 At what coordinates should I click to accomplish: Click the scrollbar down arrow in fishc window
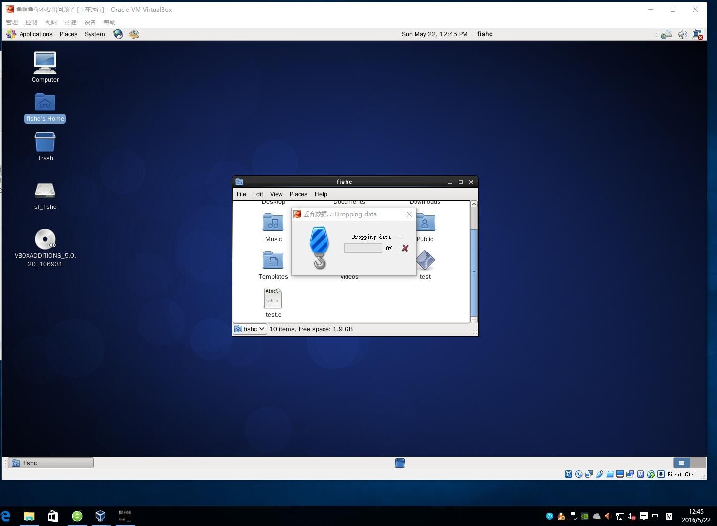click(474, 320)
